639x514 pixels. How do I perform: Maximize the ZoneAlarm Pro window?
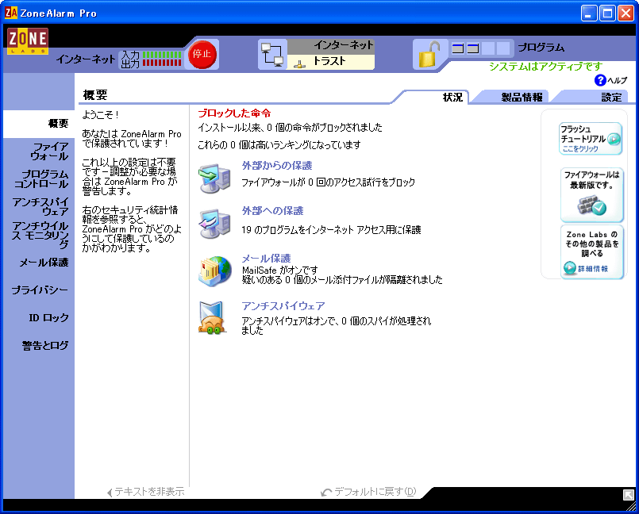point(607,13)
